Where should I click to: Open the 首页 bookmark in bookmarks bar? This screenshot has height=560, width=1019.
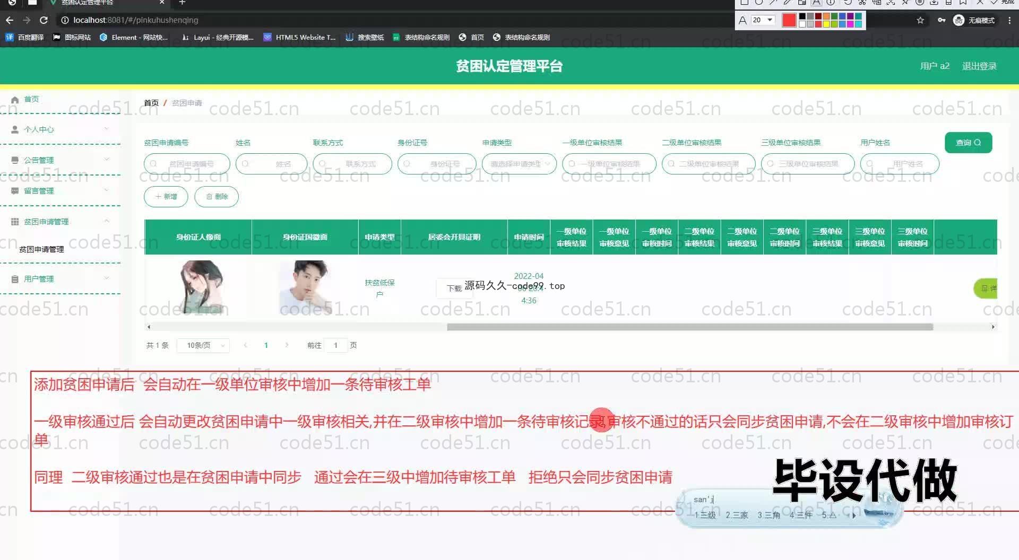click(472, 37)
